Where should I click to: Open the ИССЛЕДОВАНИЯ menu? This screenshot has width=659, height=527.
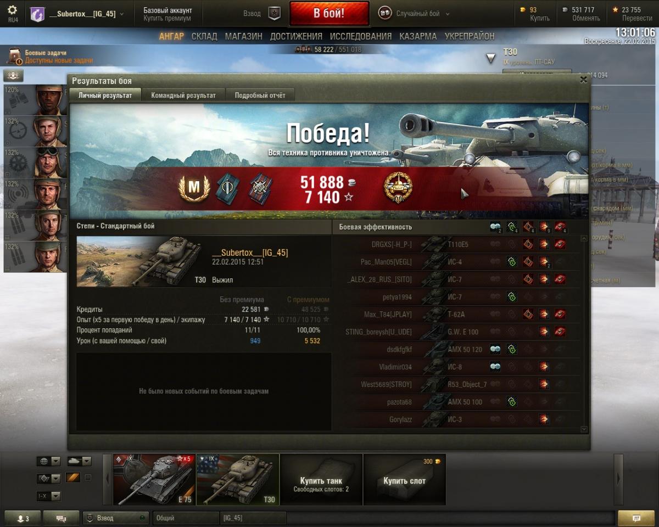[x=361, y=36]
